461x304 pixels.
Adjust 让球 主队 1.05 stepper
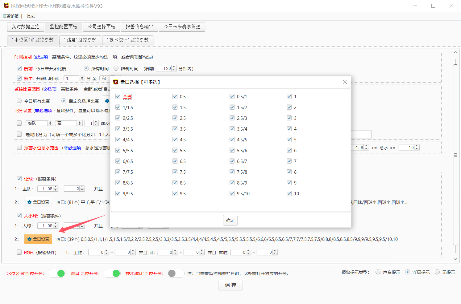tap(56, 189)
